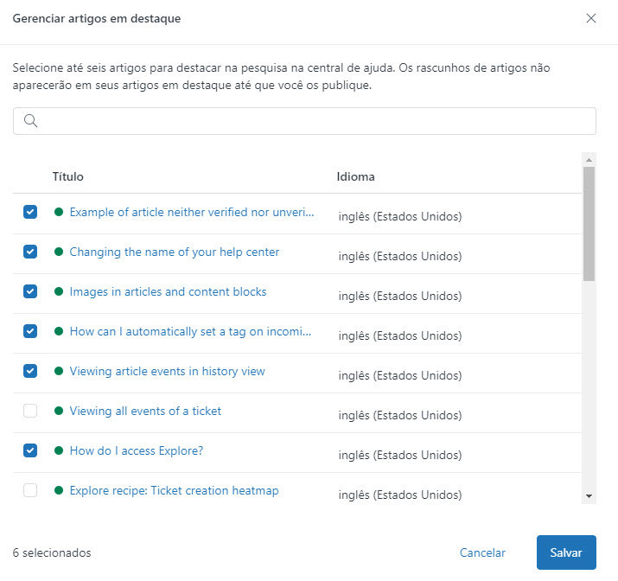Uncheck 'Changing the name of your help center'
The image size is (618, 581).
pyautogui.click(x=30, y=252)
